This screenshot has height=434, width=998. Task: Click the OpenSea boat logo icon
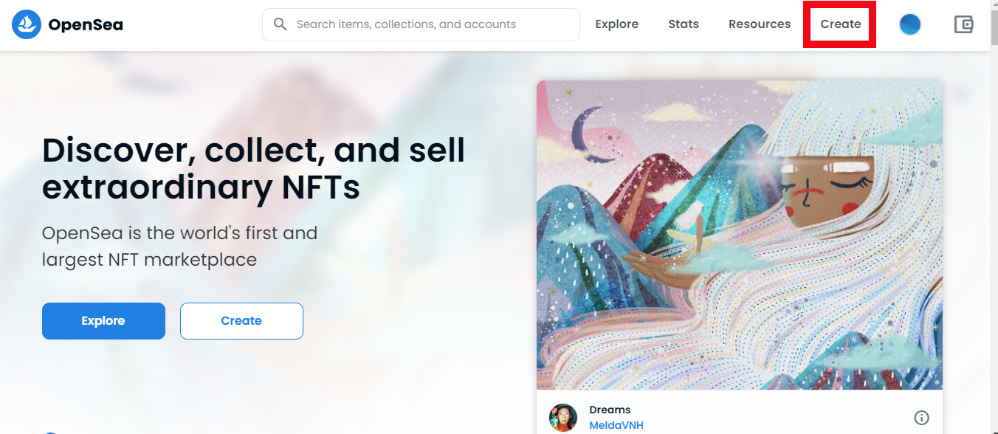point(26,24)
